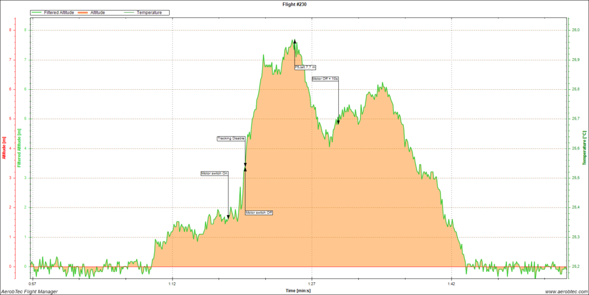The width and height of the screenshot is (589, 295).
Task: Select the 'Motor Off + 10s' annotation
Action: point(325,78)
